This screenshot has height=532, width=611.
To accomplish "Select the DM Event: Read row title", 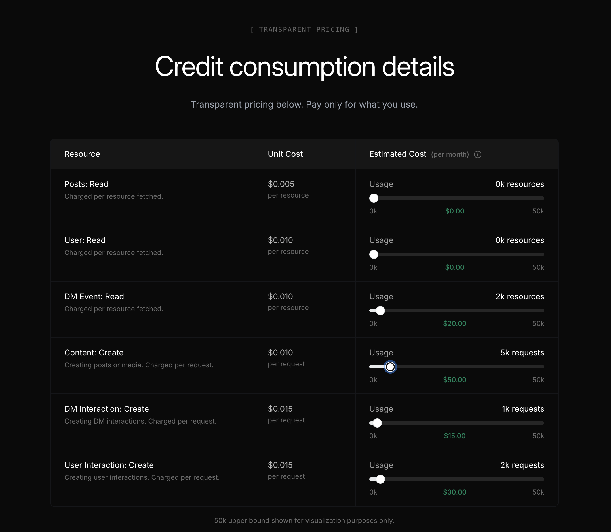I will click(x=94, y=297).
